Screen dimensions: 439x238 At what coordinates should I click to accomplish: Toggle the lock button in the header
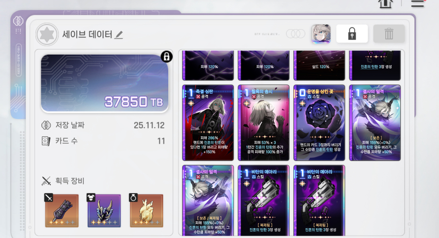[352, 34]
